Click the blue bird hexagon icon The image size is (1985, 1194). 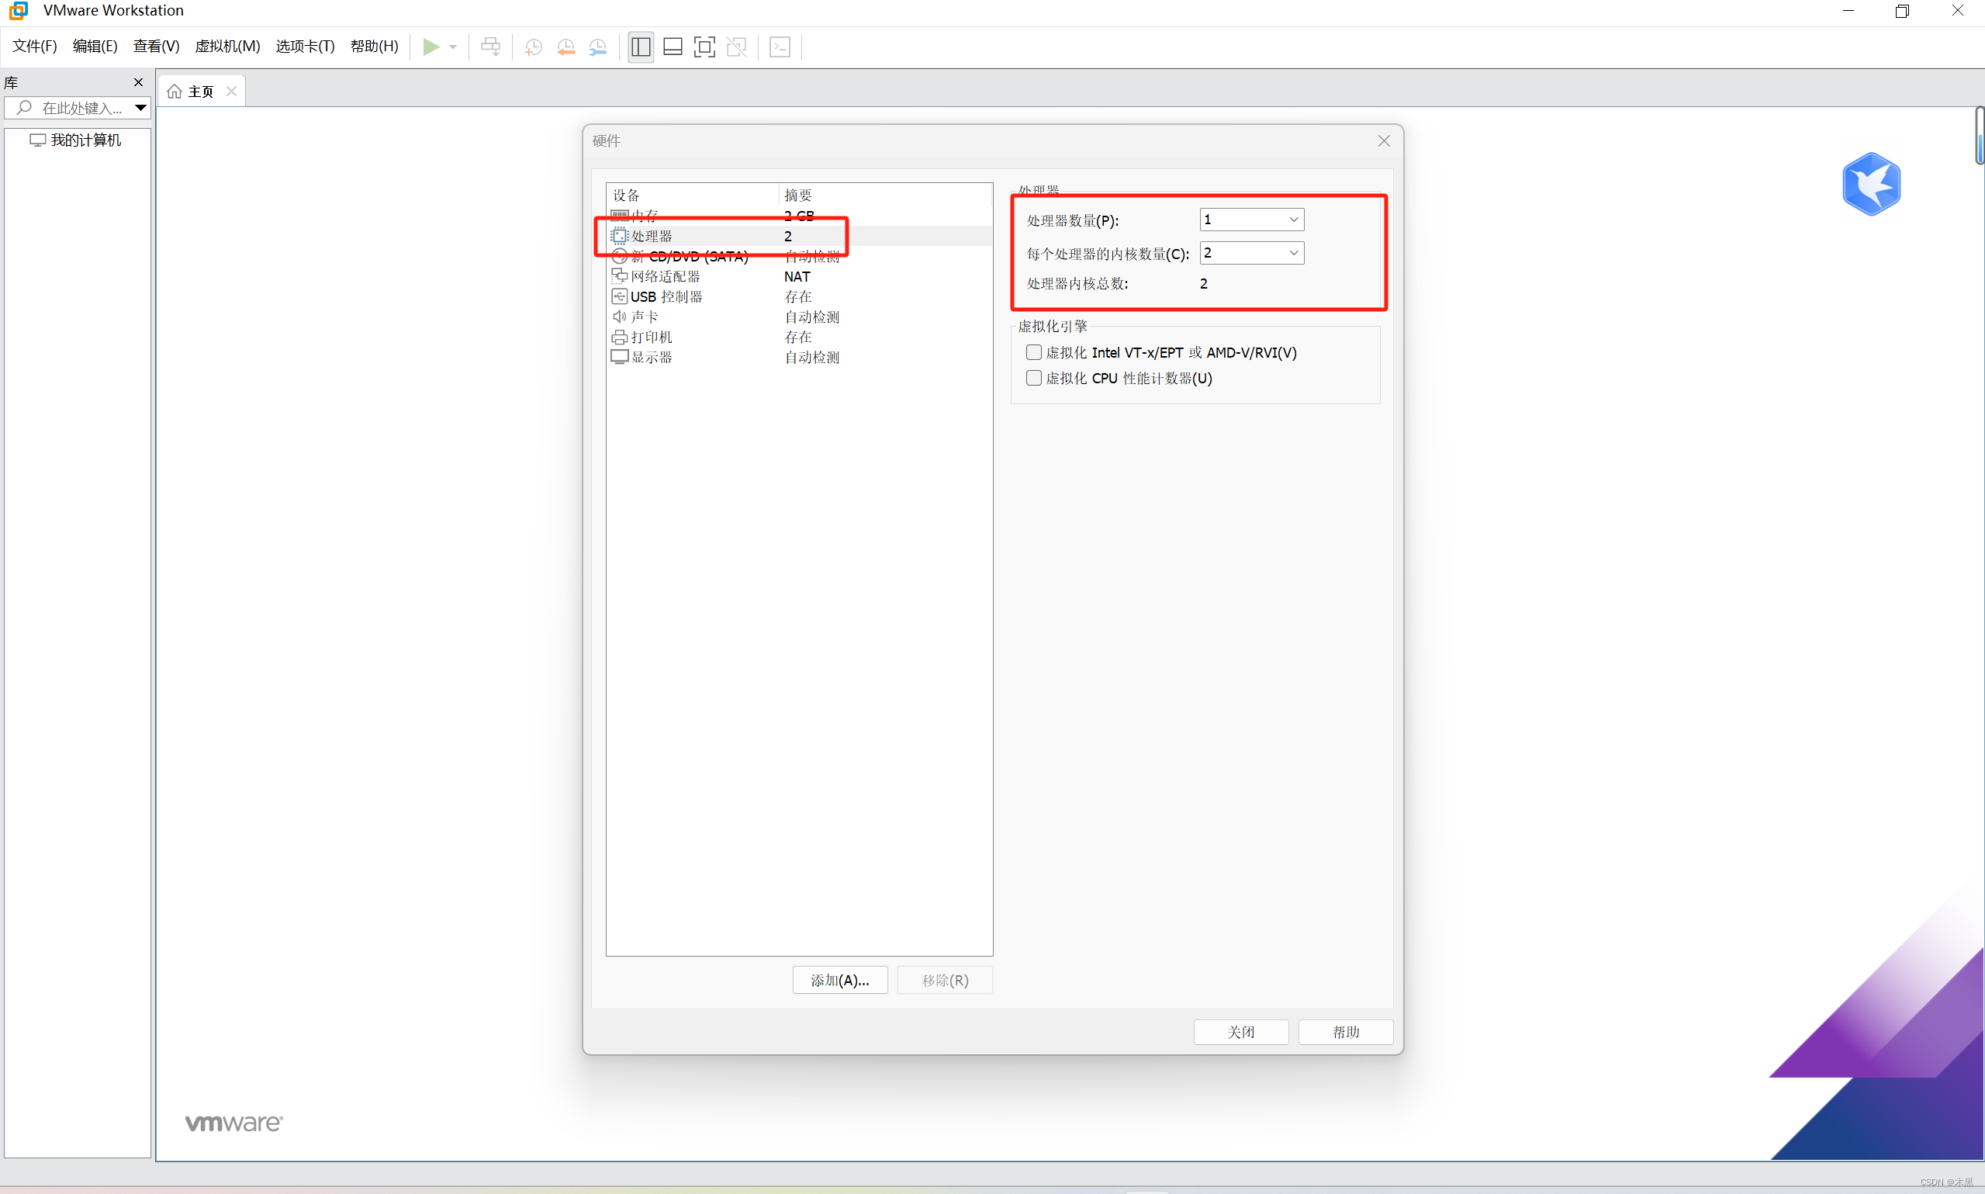pos(1871,184)
